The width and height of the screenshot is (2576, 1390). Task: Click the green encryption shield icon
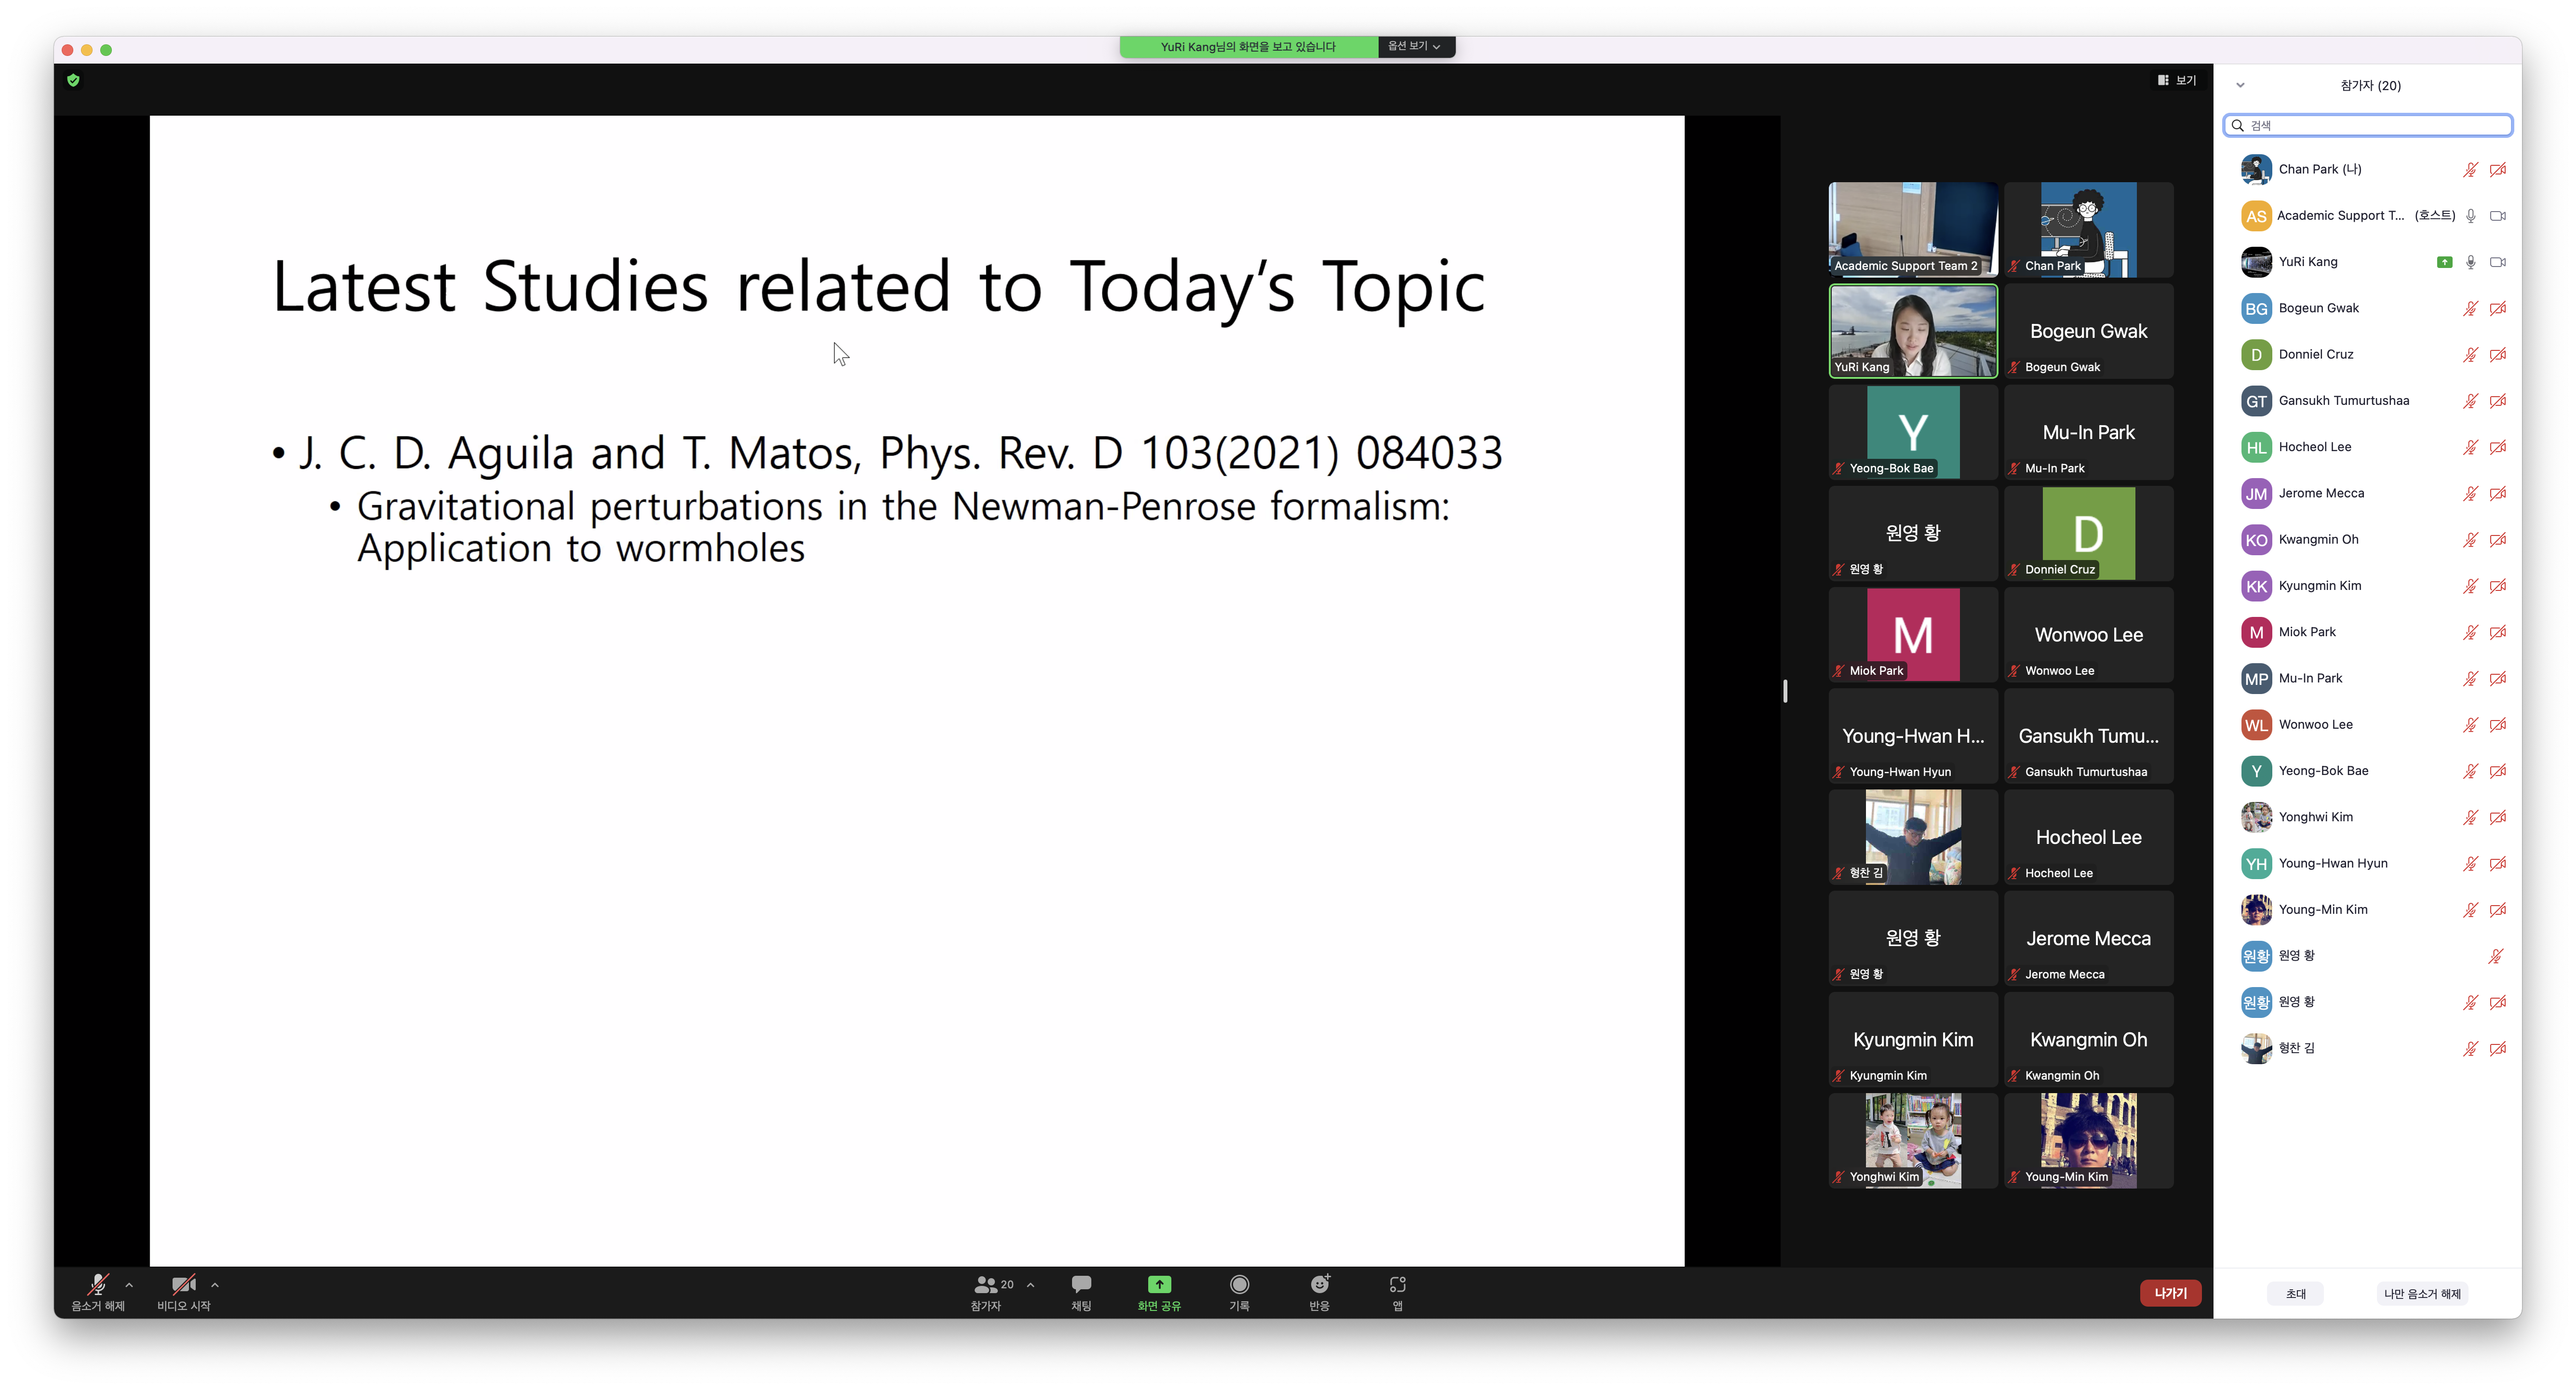click(x=73, y=80)
